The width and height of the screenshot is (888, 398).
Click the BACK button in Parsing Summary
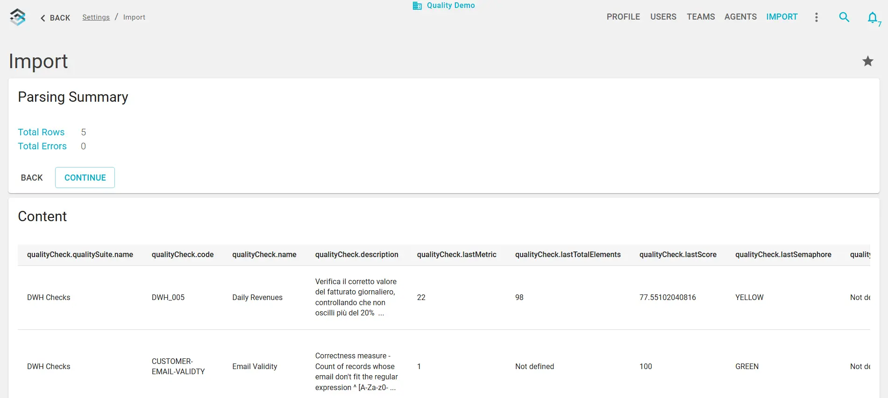point(32,178)
